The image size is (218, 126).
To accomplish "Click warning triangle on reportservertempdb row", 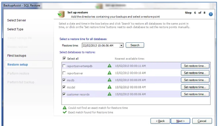I will [x=109, y=66].
